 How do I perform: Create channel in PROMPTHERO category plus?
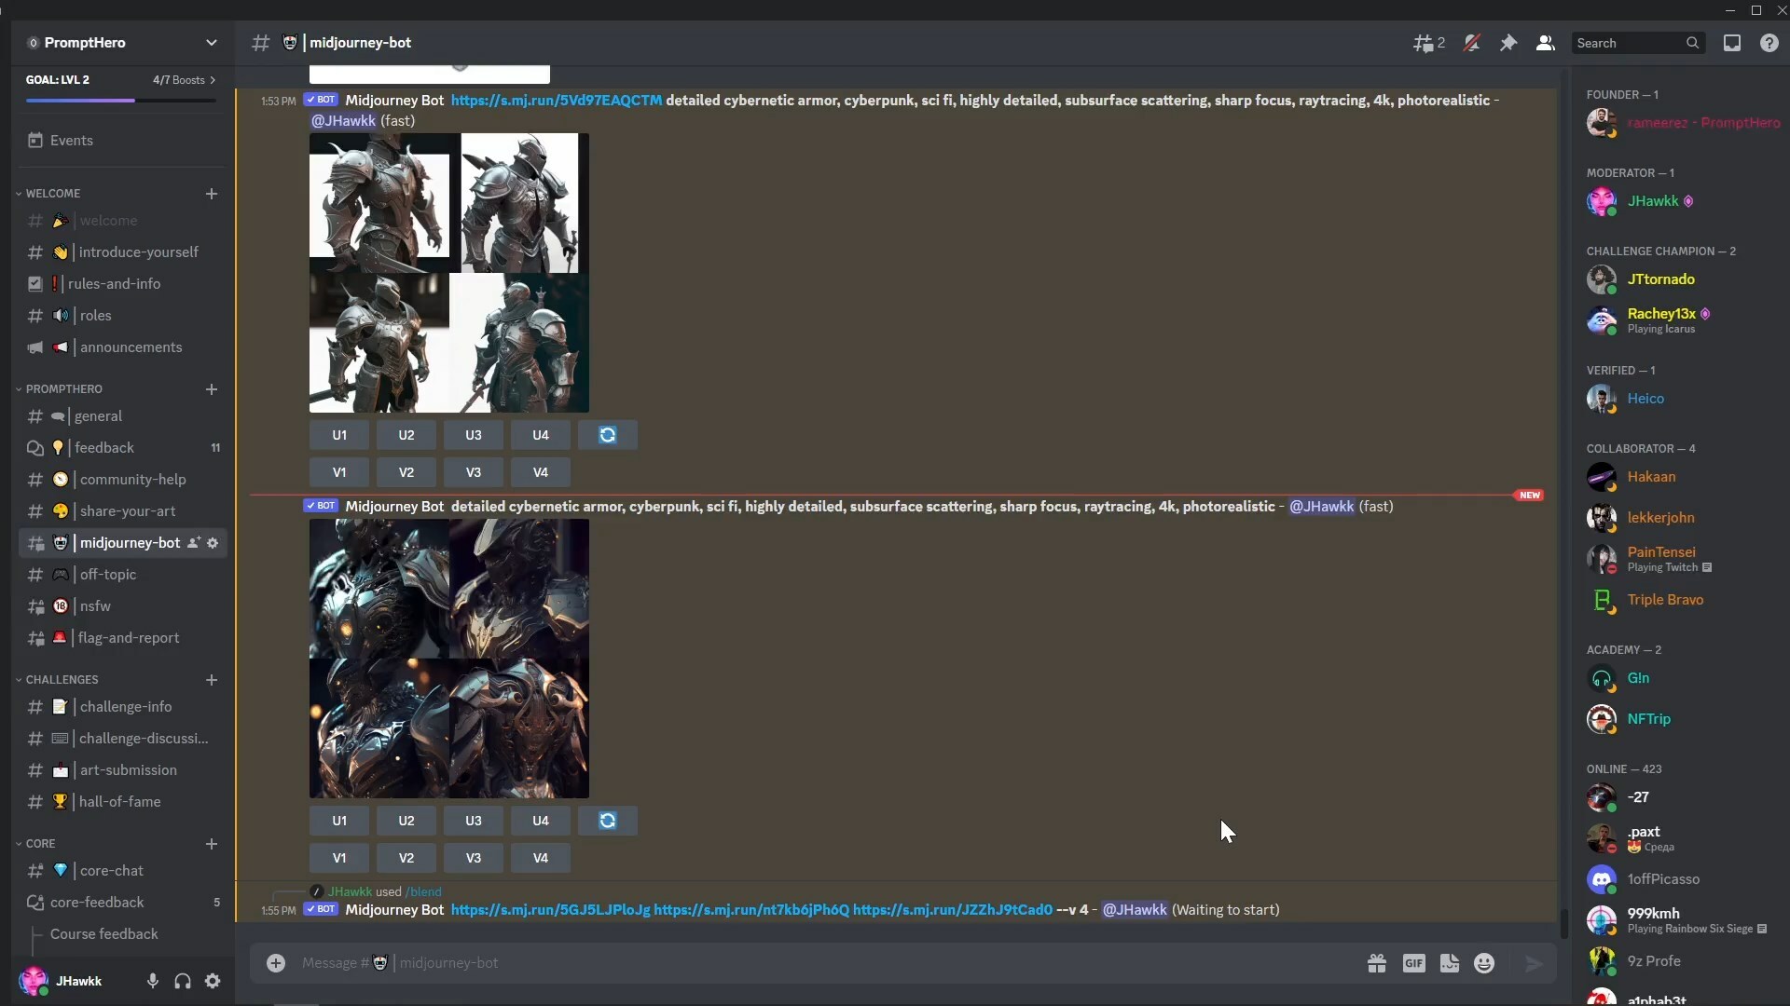212,389
